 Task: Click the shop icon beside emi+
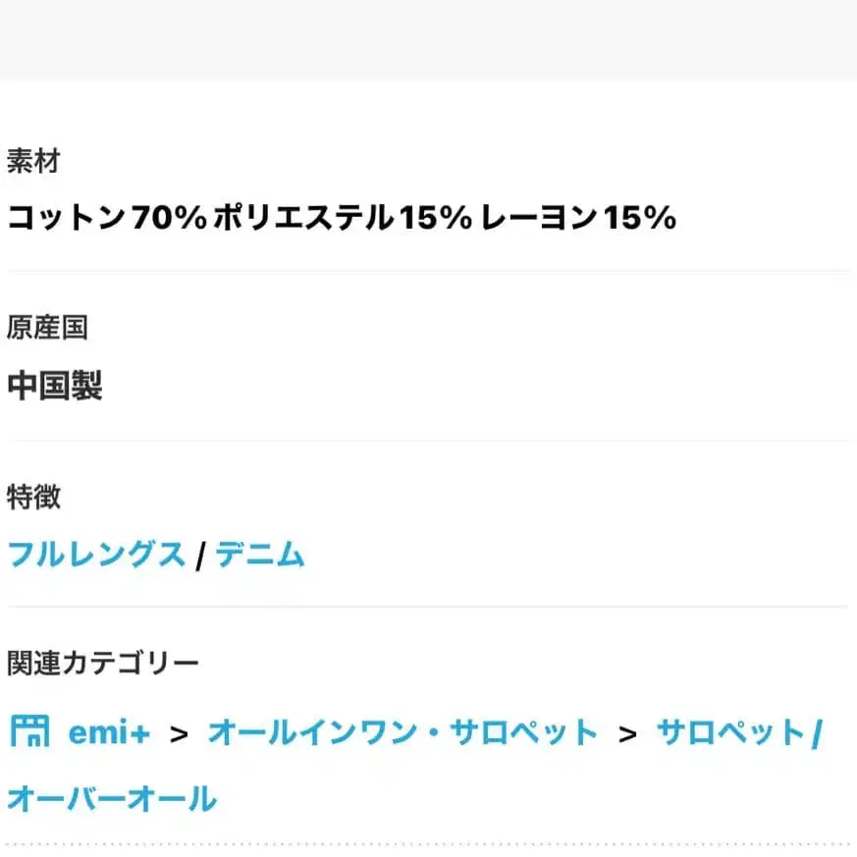[32, 730]
